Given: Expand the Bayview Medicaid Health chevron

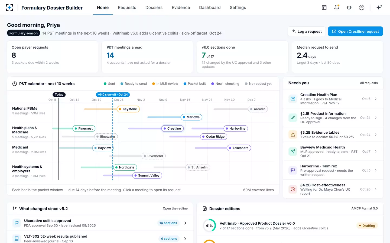Looking at the screenshot, I should [x=376, y=151].
